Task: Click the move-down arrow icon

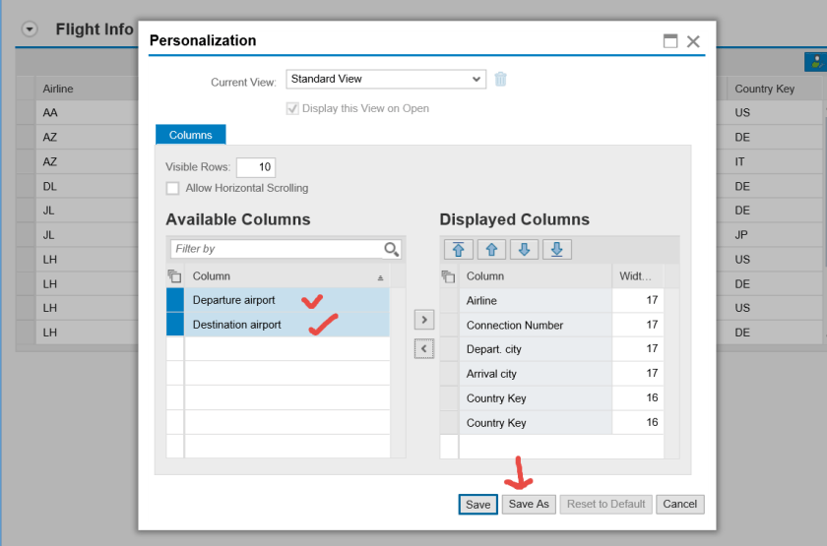Action: (524, 249)
